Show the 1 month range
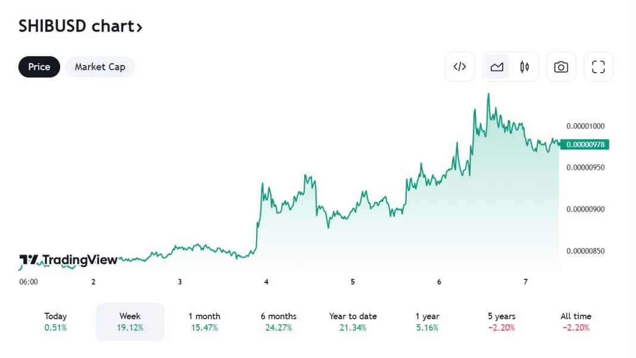636x358 pixels. point(204,322)
